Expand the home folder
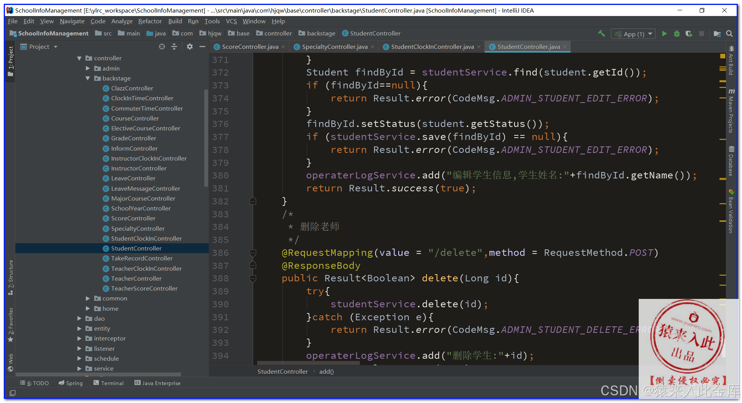 (88, 308)
